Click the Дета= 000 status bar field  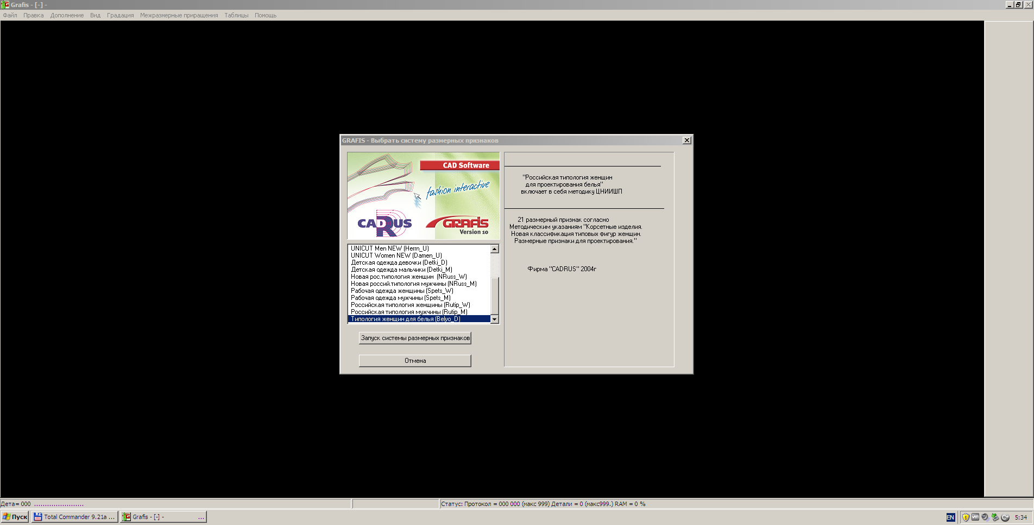point(175,504)
